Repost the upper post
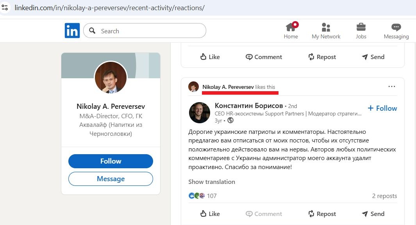The width and height of the screenshot is (416, 225). (322, 57)
